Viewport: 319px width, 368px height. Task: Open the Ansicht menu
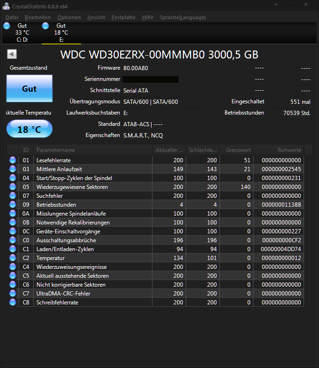pos(96,17)
